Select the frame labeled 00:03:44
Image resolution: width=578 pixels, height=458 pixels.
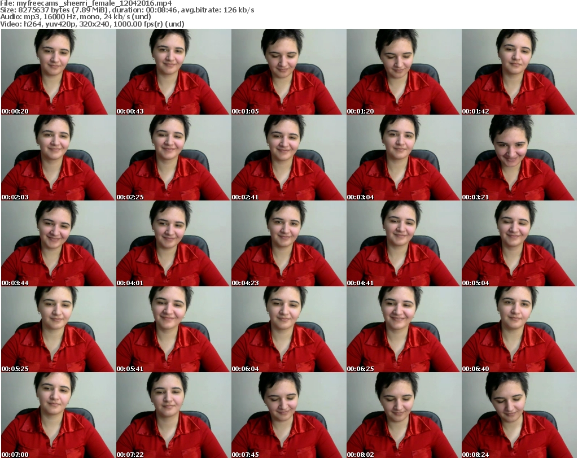58,243
